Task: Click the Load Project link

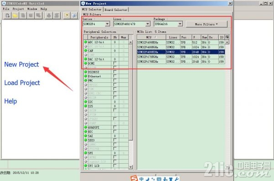Action: (x=22, y=83)
